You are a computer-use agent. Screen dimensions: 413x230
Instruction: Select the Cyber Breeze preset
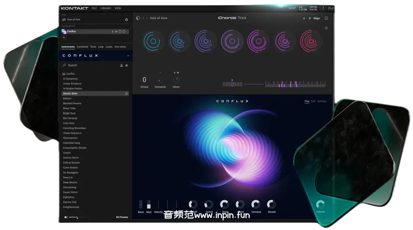click(70, 167)
